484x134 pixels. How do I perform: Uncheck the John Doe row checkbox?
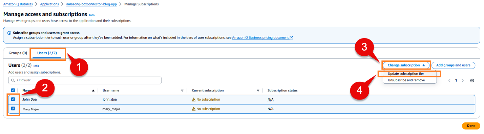[x=13, y=99]
